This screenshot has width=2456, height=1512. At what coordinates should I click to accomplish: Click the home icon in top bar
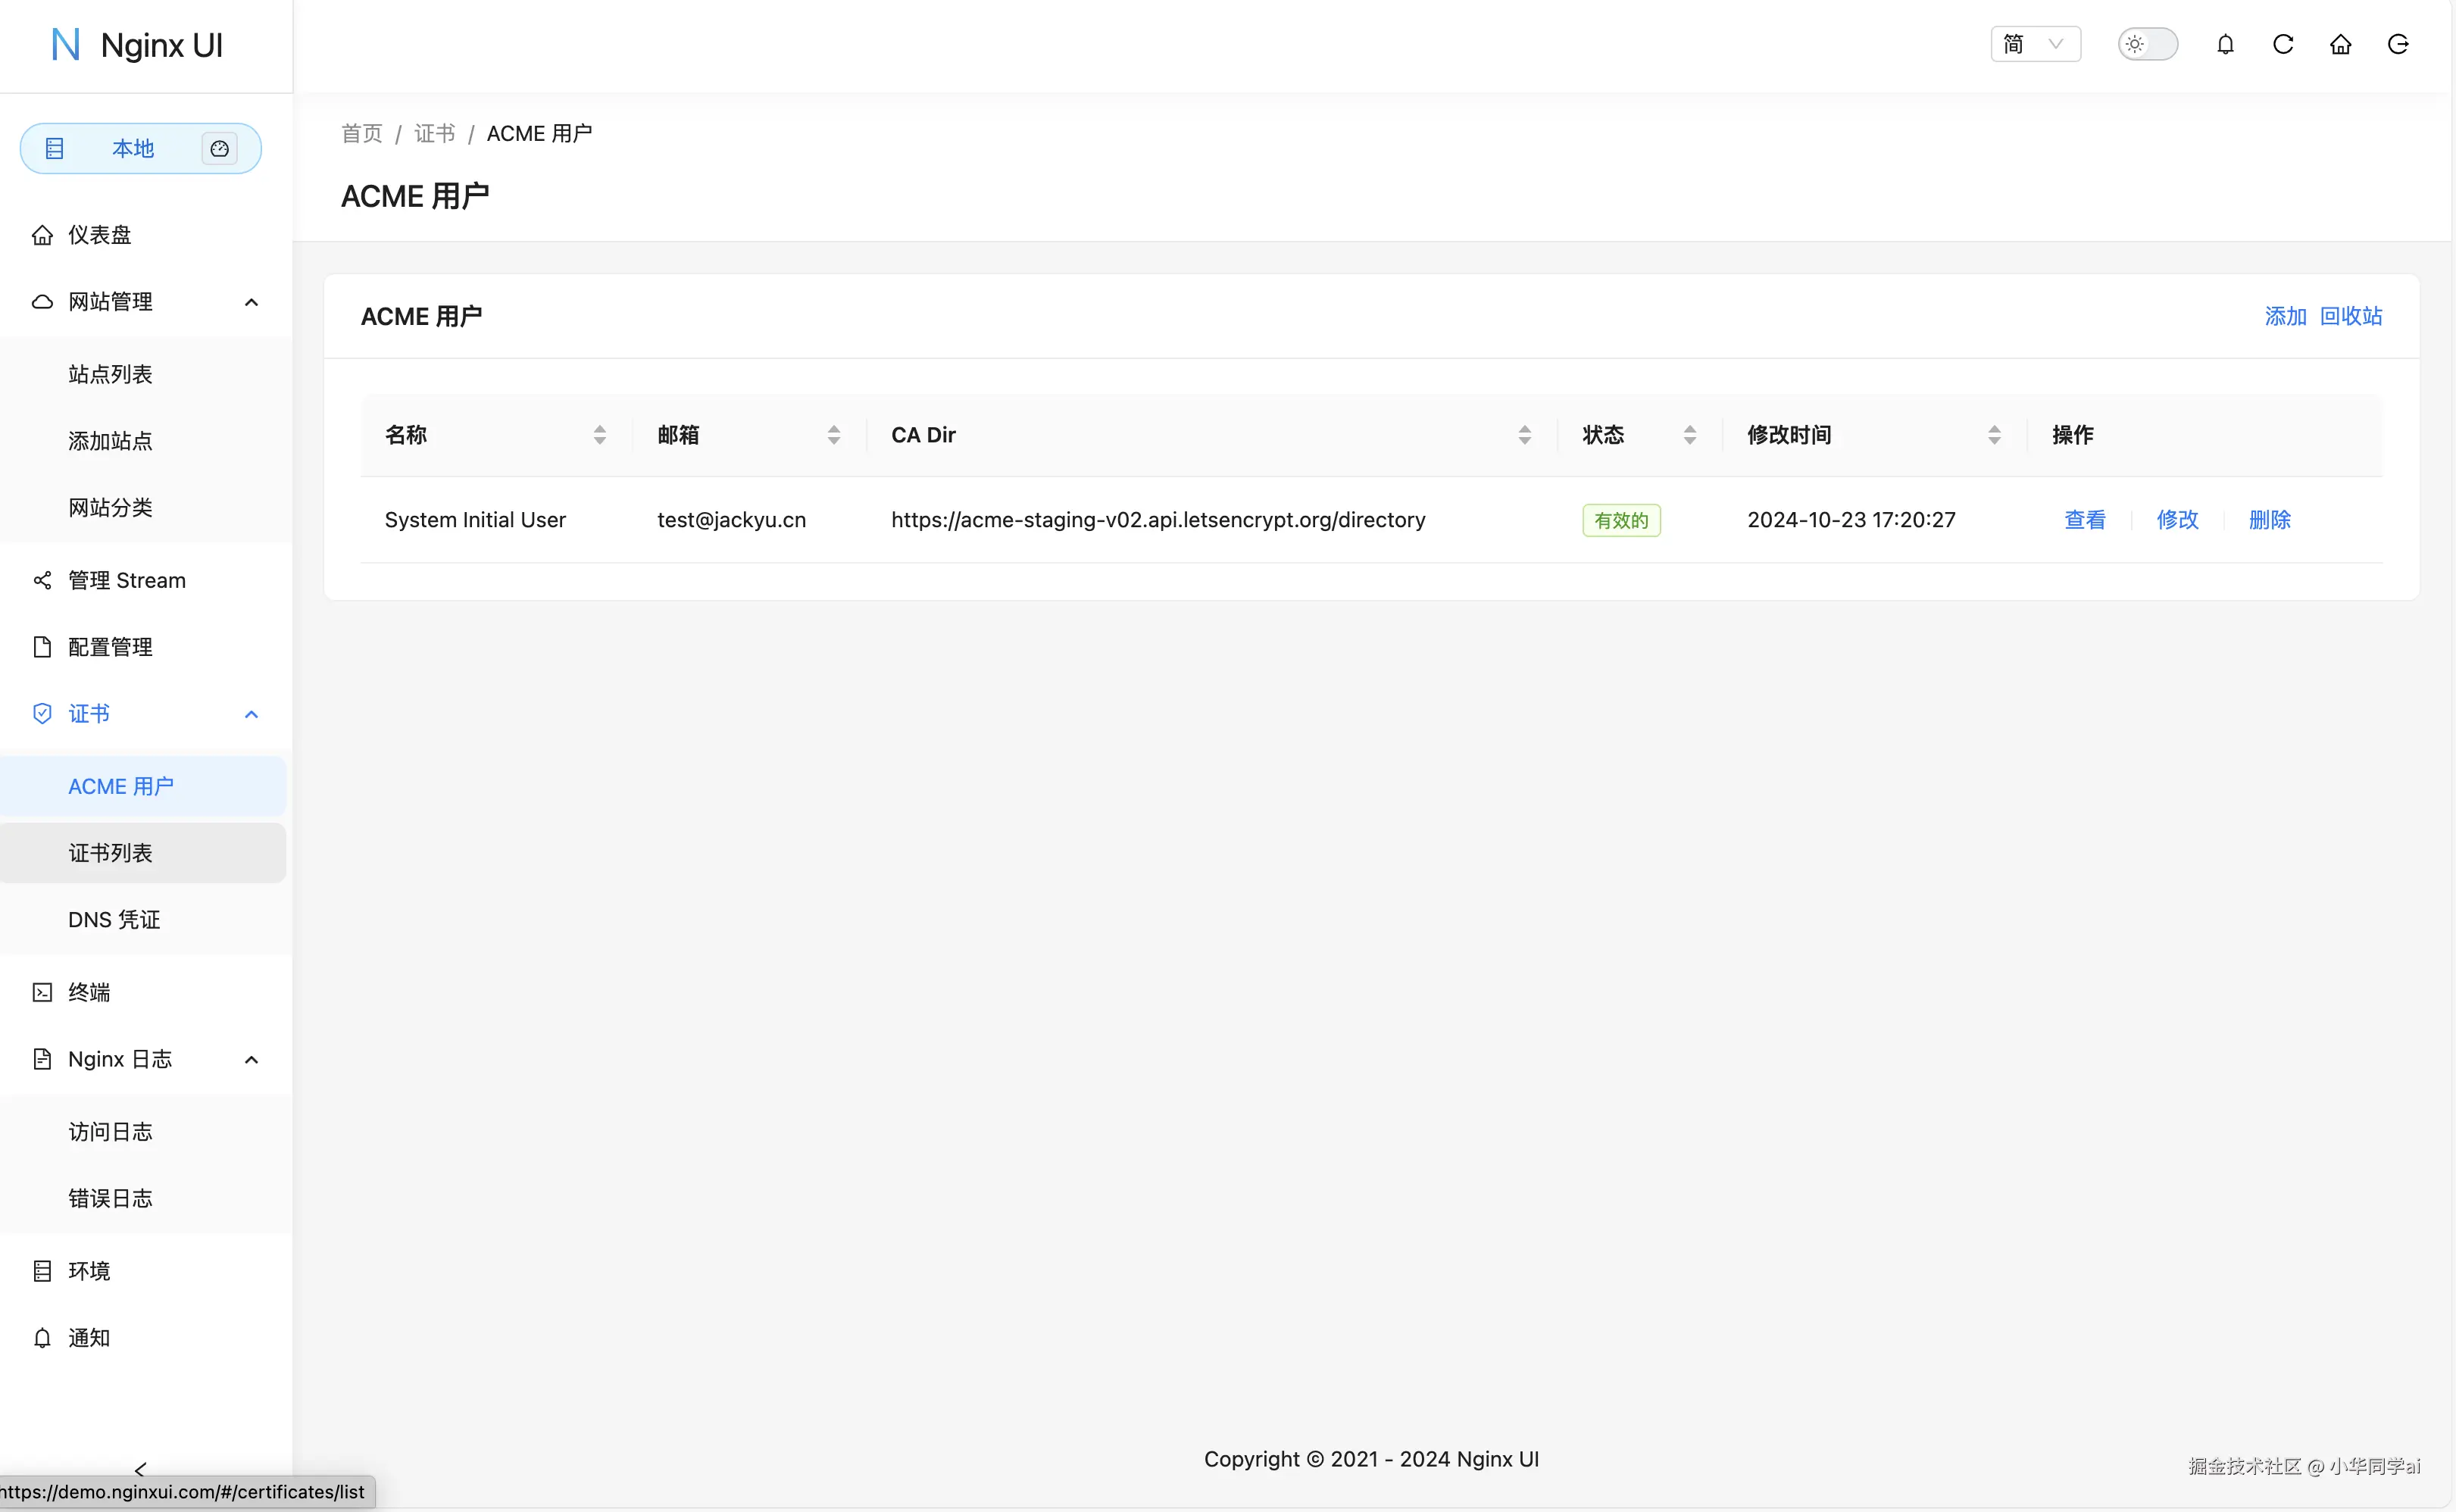click(2340, 44)
